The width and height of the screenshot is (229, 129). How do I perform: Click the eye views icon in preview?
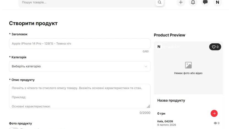[x=215, y=123]
